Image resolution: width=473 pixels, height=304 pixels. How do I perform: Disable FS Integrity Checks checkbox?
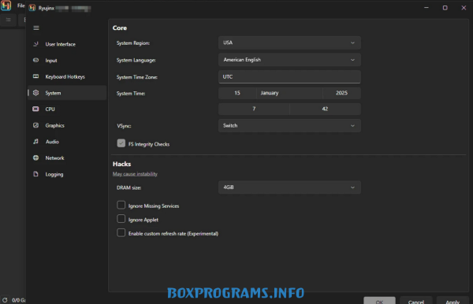coord(121,143)
